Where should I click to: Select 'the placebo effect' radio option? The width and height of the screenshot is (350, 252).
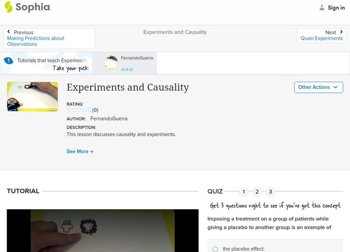point(215,249)
